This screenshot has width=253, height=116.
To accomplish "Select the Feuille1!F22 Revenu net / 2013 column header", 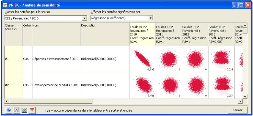I will (221, 34).
